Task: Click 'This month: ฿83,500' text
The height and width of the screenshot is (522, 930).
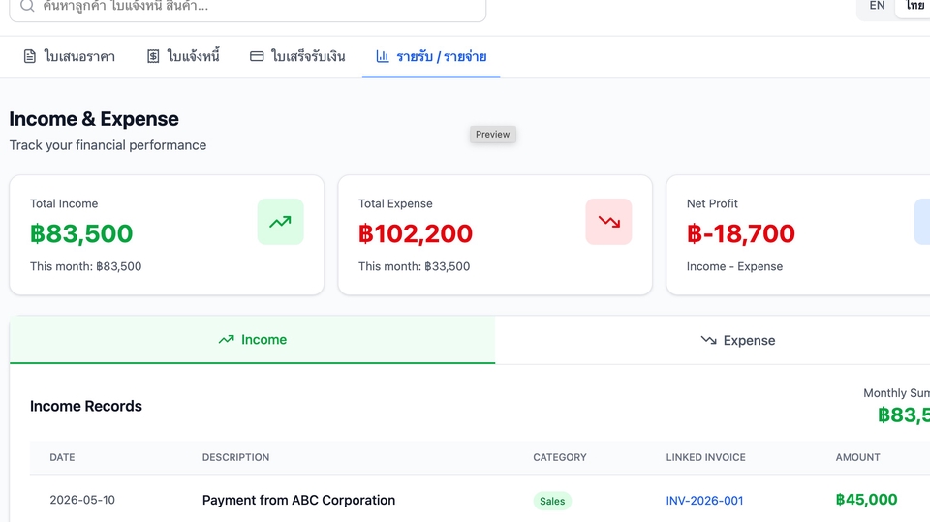Action: click(x=86, y=267)
